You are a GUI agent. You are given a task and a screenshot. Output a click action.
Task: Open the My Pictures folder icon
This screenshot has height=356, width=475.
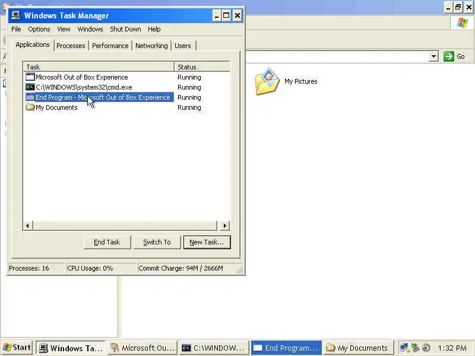tap(267, 81)
